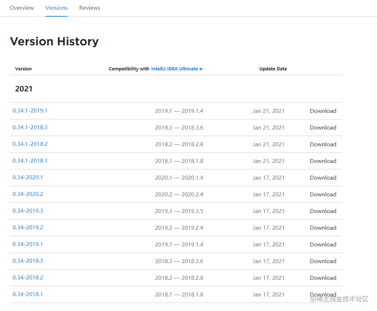Click the Compatibility with column label
Screen dimensions: 377x311
(129, 69)
